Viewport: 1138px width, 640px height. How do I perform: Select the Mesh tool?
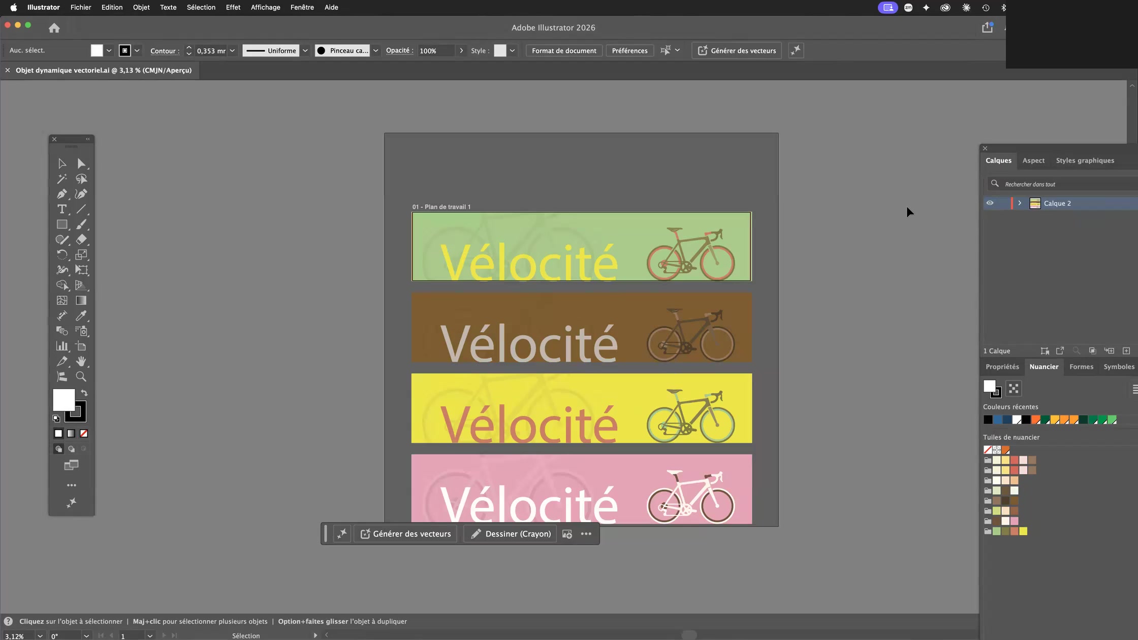pos(62,301)
